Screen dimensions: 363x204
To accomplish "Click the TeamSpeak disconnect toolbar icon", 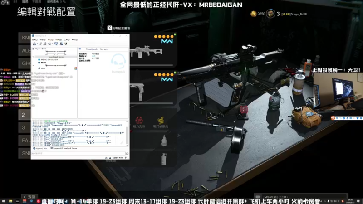I will 40,44.
